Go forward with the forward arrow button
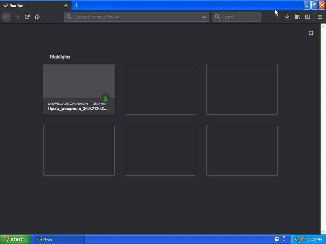 [x=17, y=17]
